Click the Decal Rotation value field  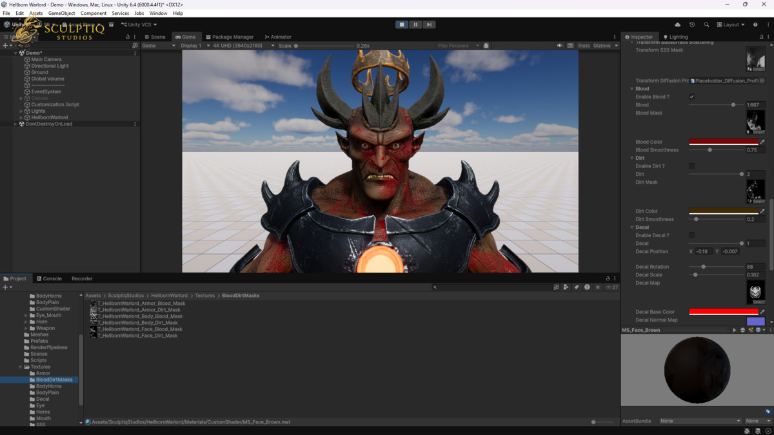click(755, 267)
